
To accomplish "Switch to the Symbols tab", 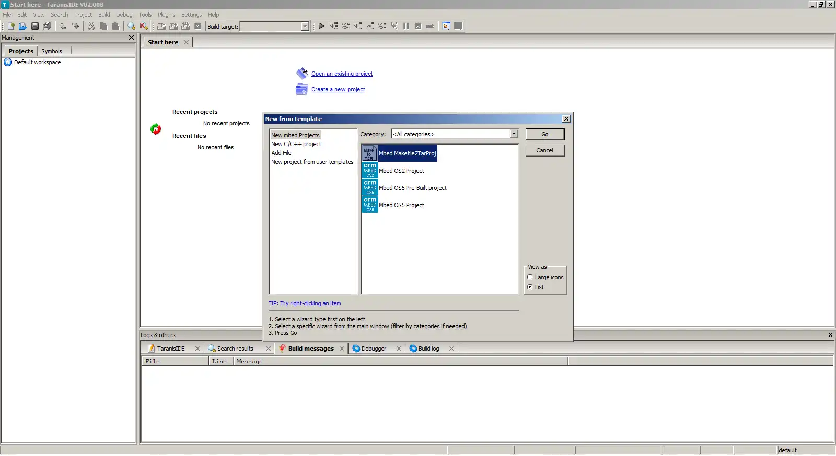I will coord(52,51).
